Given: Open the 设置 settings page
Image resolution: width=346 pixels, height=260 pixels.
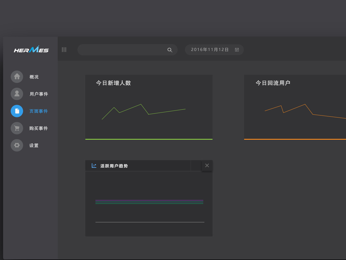Looking at the screenshot, I should tap(34, 145).
